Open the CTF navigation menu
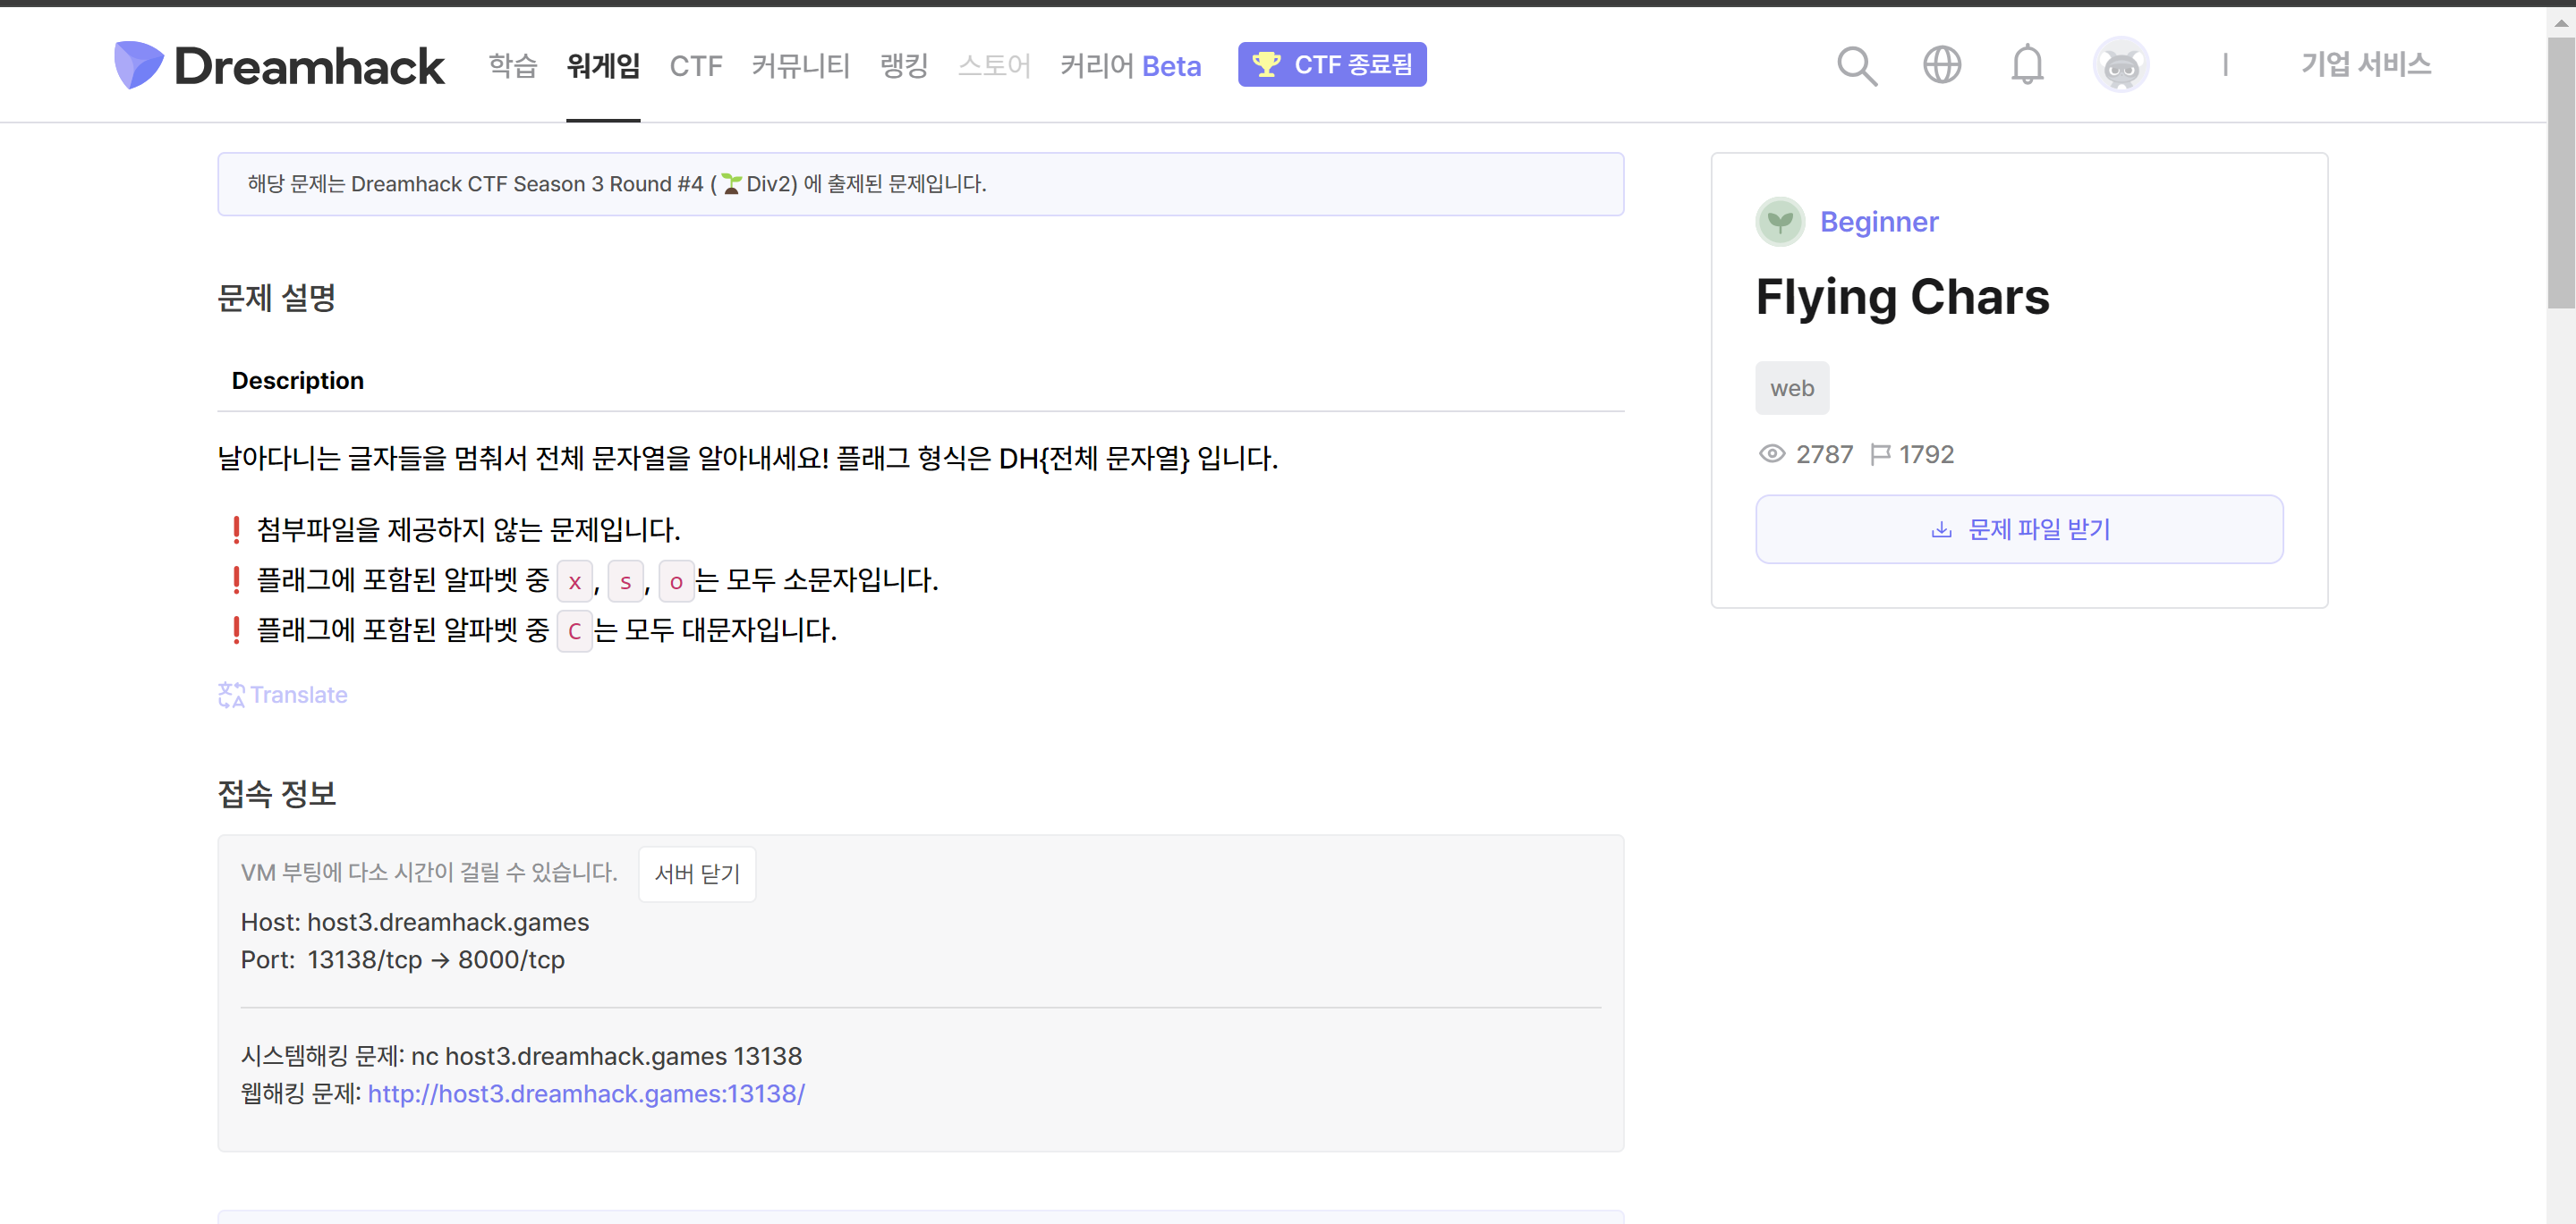 [695, 66]
